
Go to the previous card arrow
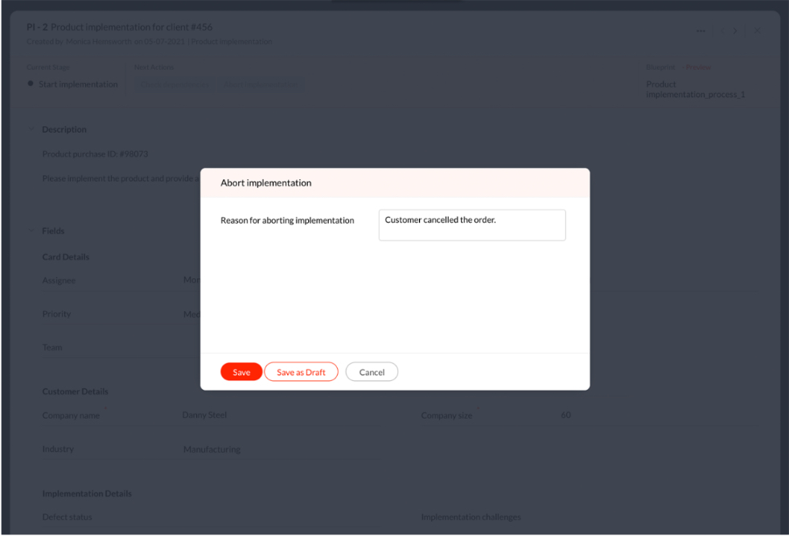[723, 31]
